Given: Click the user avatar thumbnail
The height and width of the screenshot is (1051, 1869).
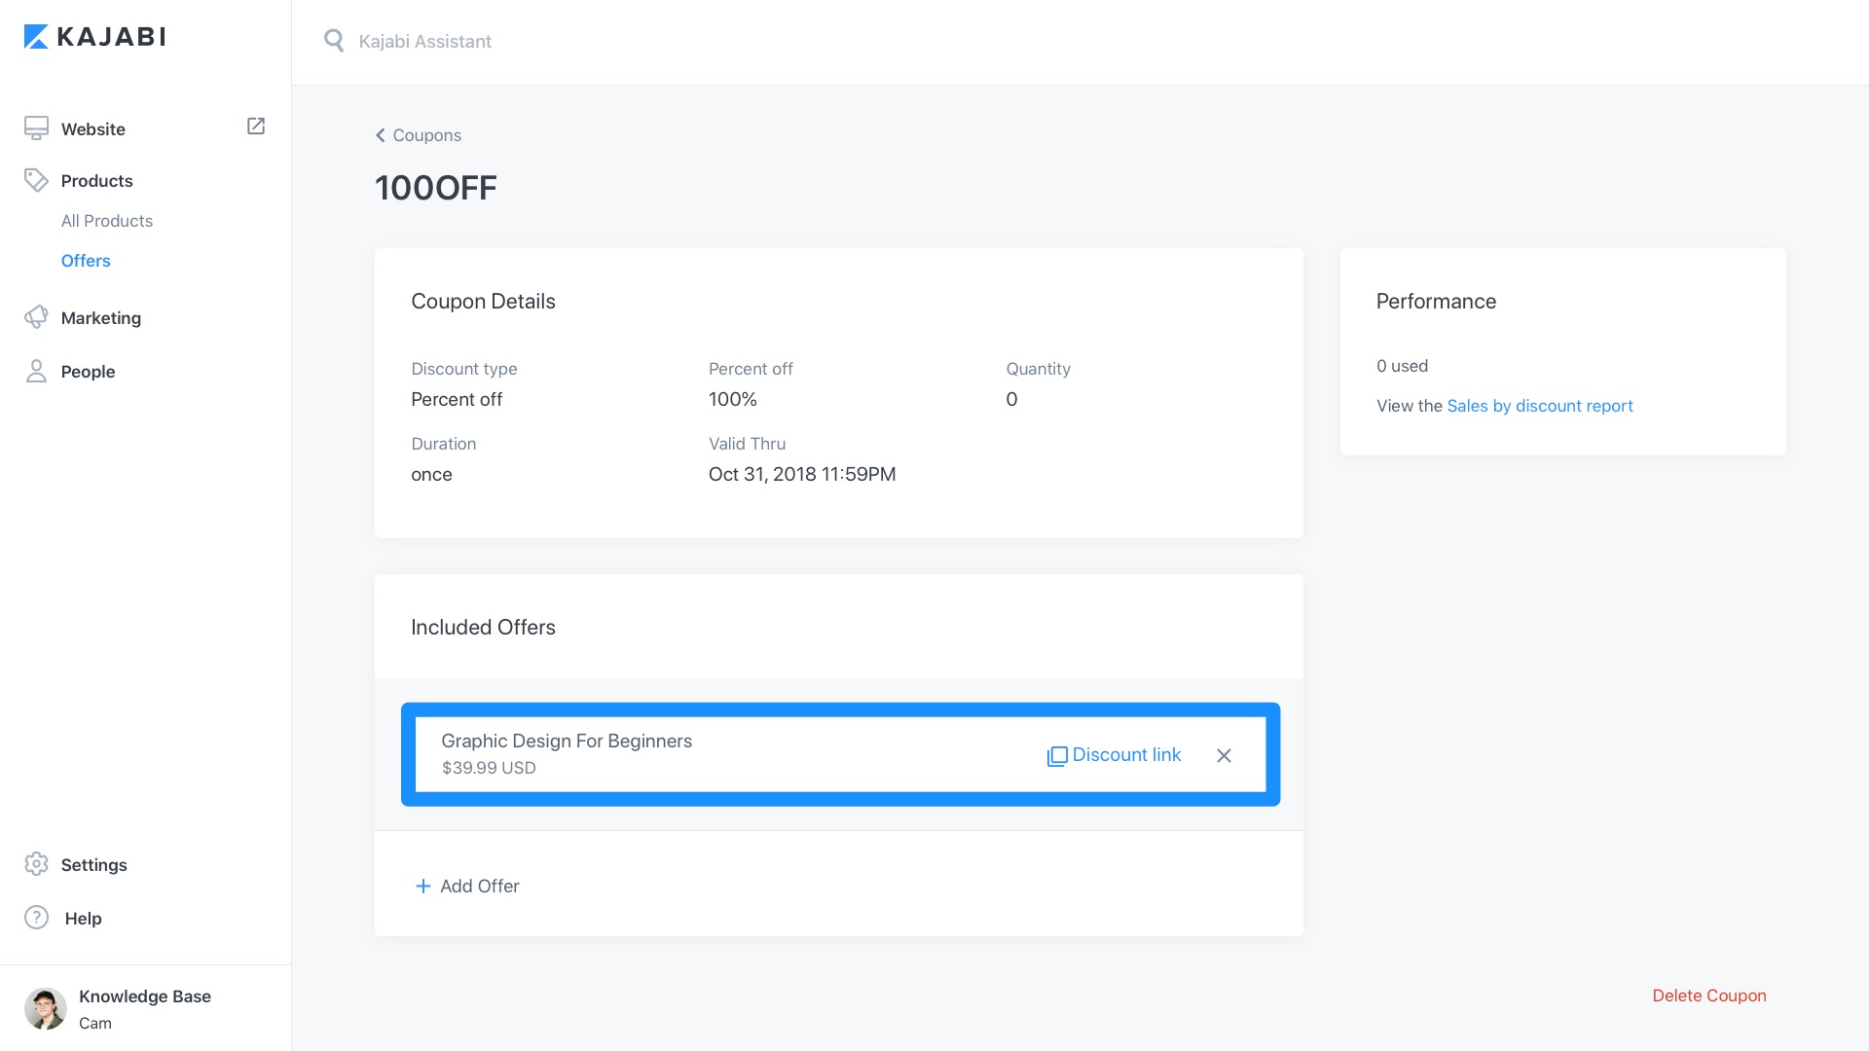Looking at the screenshot, I should coord(45,1008).
